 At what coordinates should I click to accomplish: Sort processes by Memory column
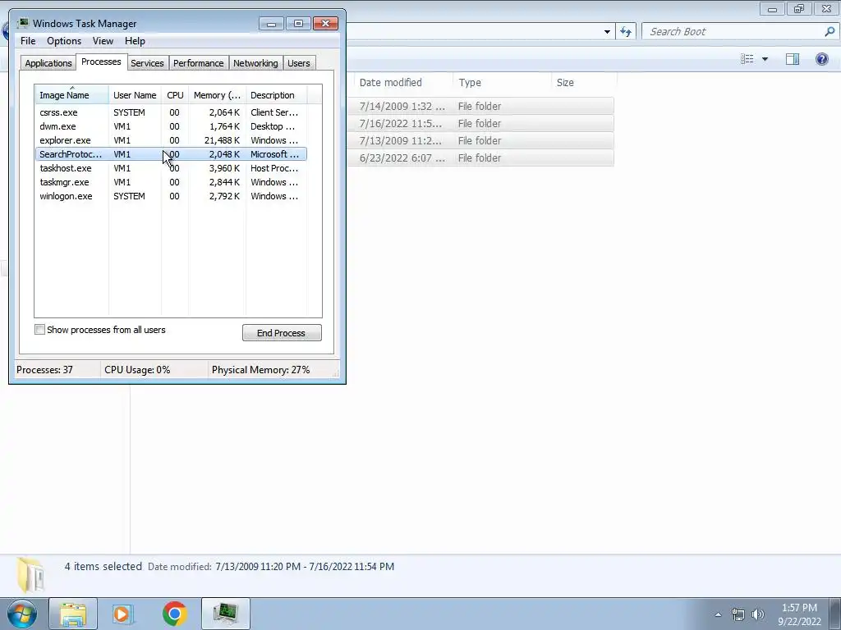[217, 95]
